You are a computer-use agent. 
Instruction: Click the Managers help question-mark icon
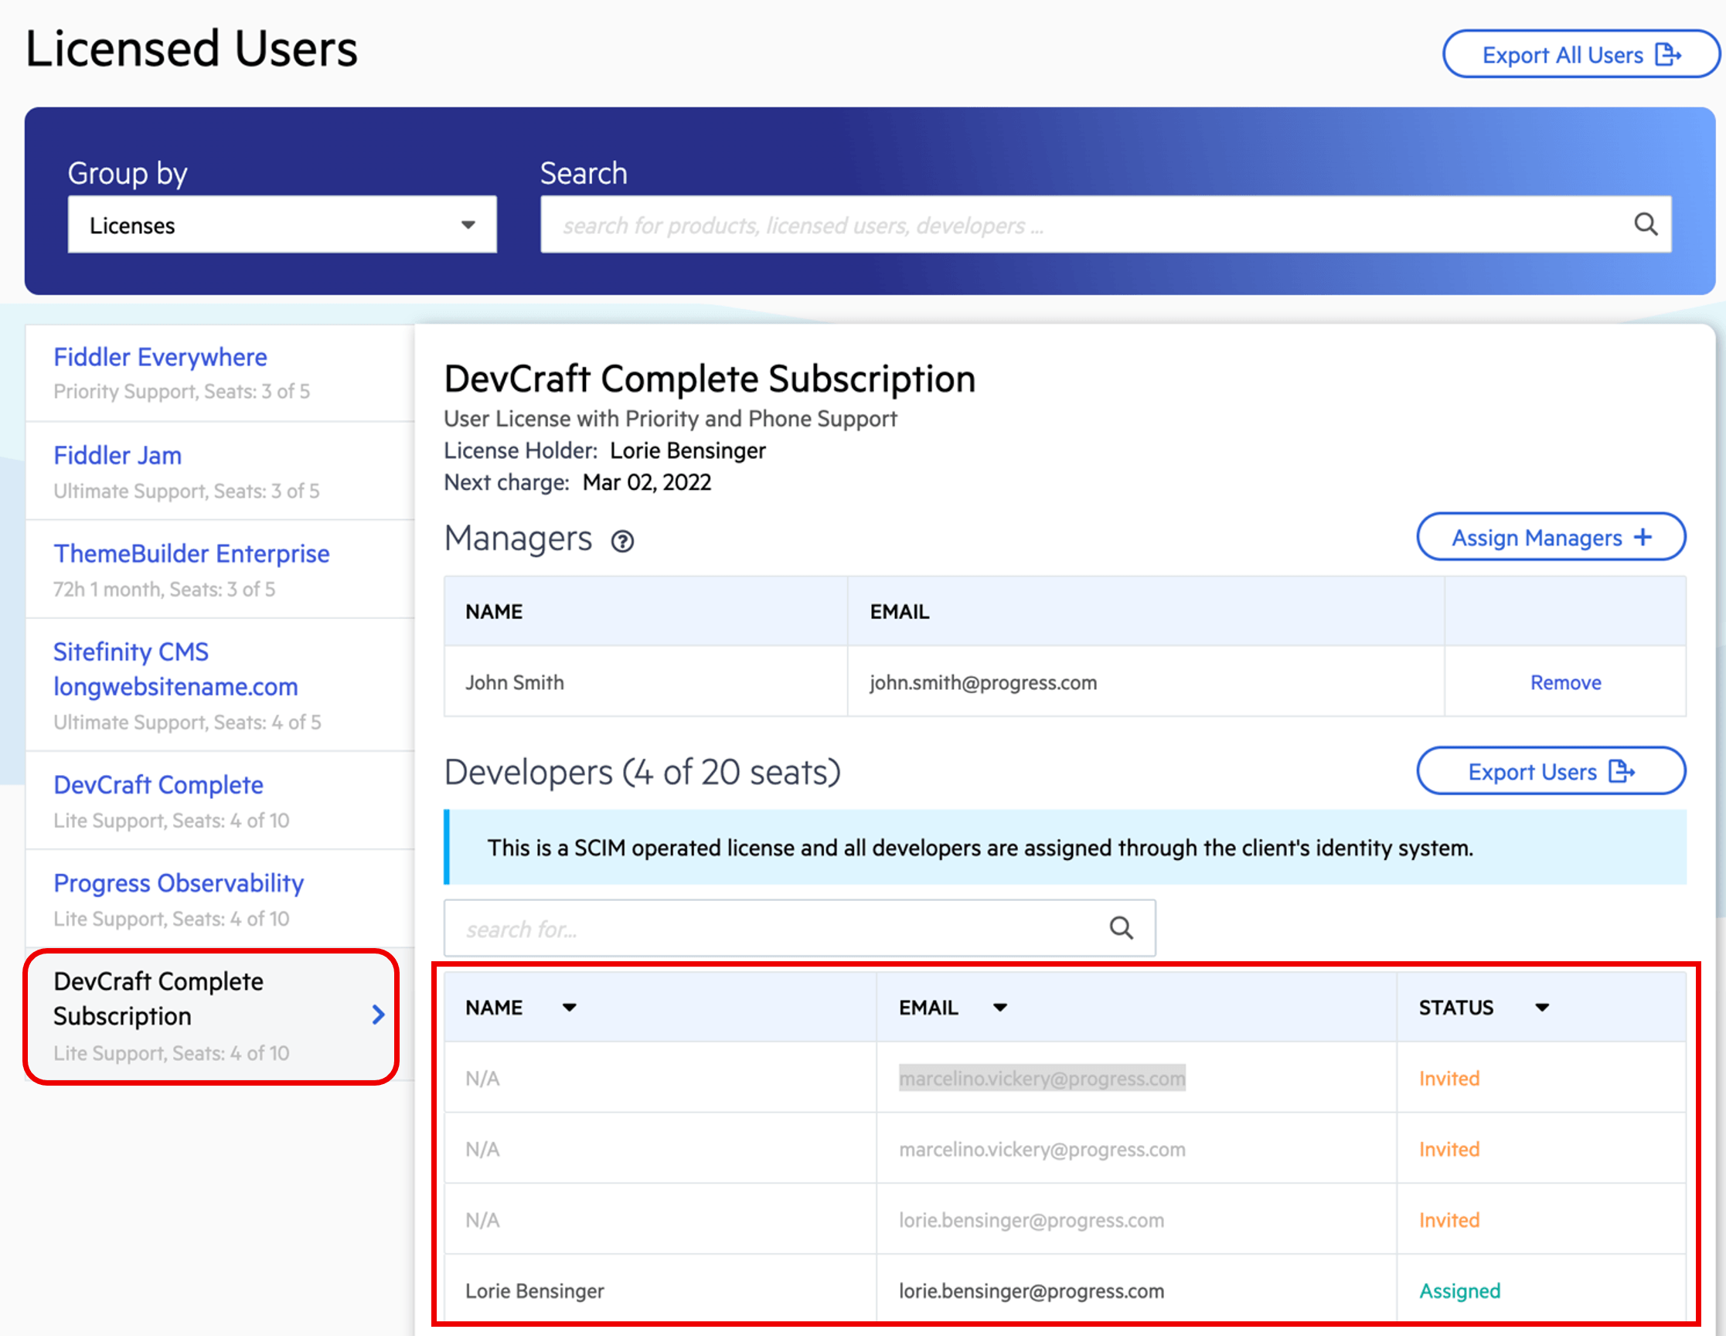pyautogui.click(x=623, y=541)
